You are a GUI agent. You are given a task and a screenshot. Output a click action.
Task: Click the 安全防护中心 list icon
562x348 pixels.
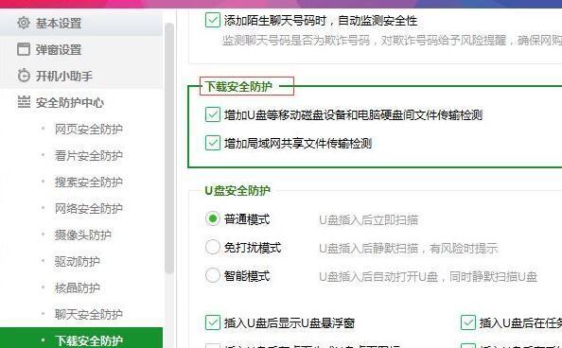(24, 102)
